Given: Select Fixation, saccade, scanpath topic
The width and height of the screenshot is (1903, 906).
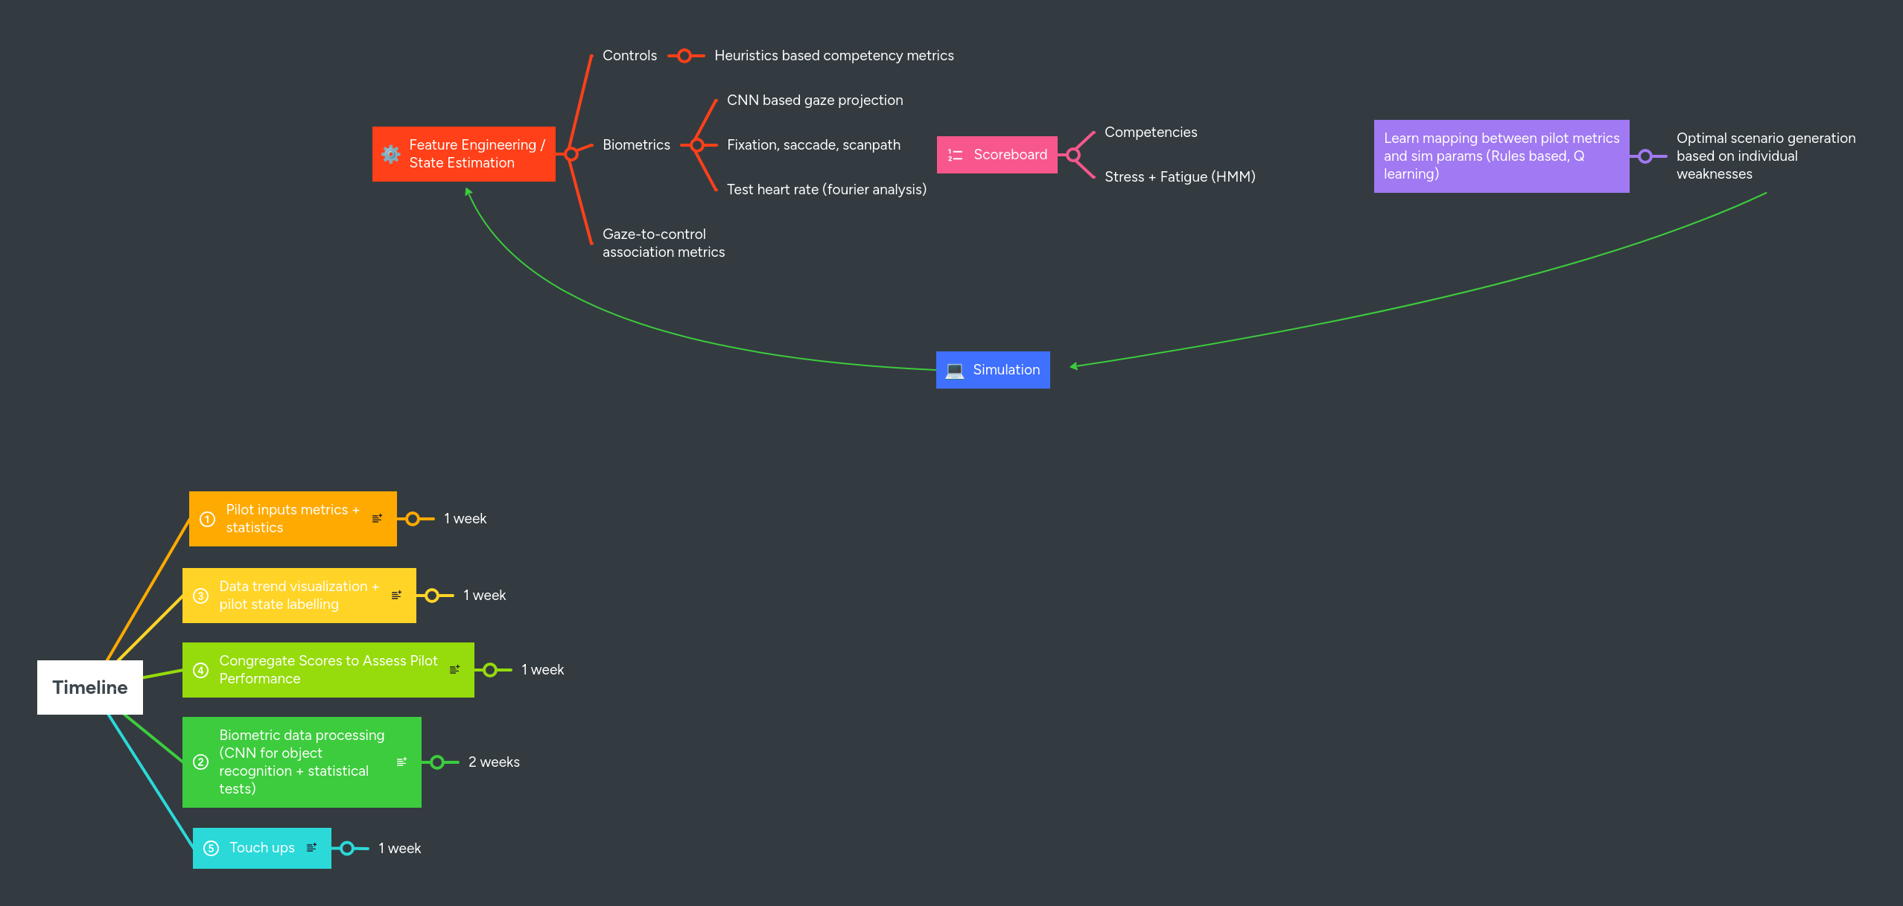Looking at the screenshot, I should click(813, 145).
